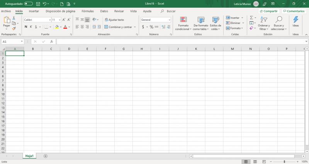The width and height of the screenshot is (309, 164).
Task: Open the Calibri font name dropdown
Action: [49, 20]
